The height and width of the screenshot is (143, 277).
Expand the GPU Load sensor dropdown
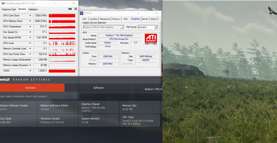point(30,43)
